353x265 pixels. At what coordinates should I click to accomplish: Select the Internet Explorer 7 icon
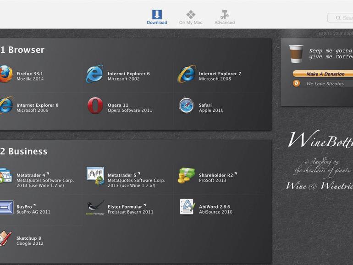click(187, 74)
